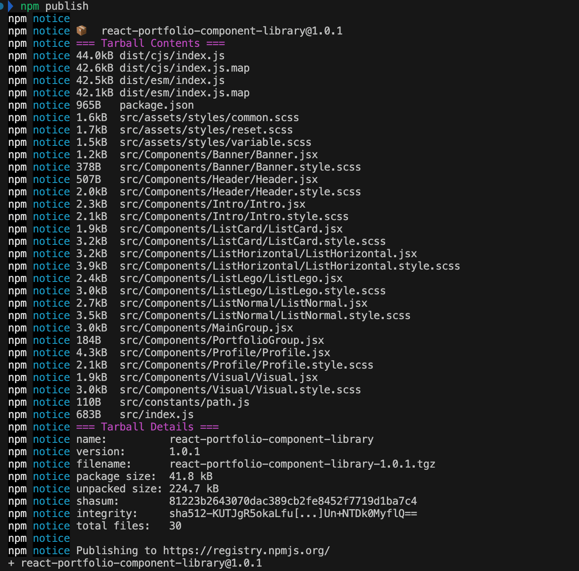
Task: Click the ListLego.jsx file path
Action: [231, 278]
